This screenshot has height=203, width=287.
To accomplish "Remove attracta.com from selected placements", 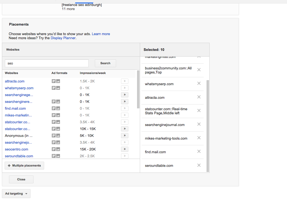I will point(199,97).
